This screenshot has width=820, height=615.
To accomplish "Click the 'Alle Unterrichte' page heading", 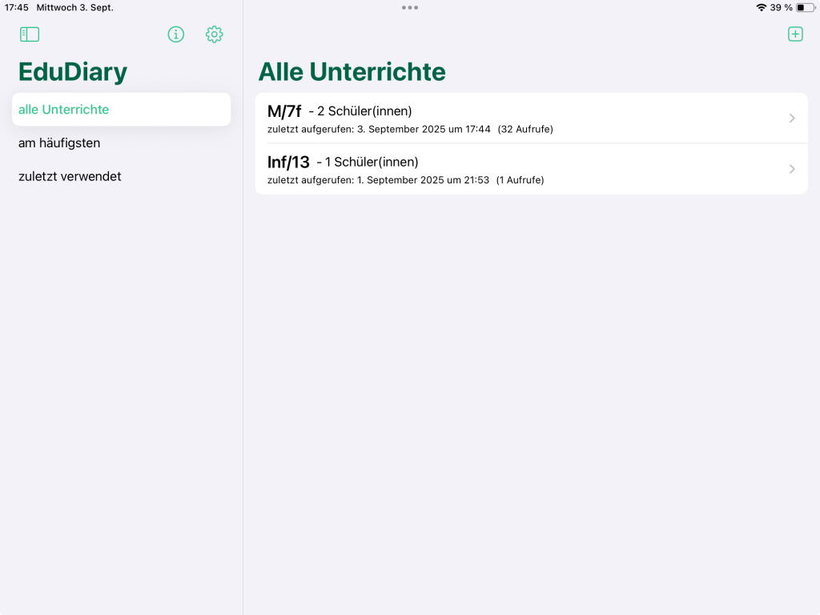I will [x=352, y=72].
